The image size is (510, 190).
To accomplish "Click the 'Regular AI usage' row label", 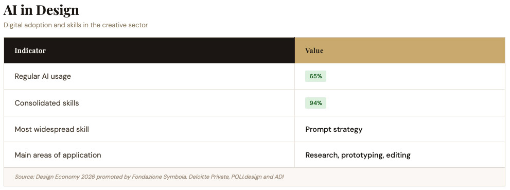I will [x=43, y=76].
